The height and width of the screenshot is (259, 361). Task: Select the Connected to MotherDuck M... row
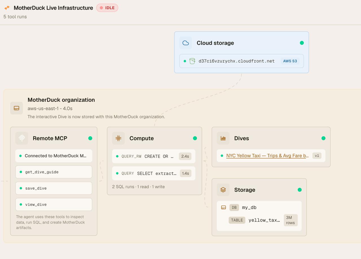coord(54,156)
